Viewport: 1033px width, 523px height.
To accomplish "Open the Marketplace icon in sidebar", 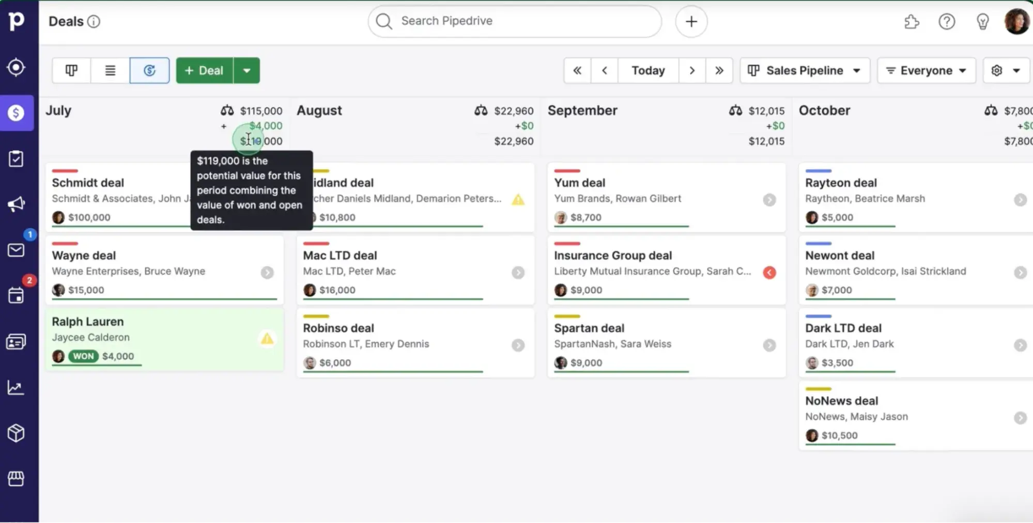I will click(x=16, y=479).
